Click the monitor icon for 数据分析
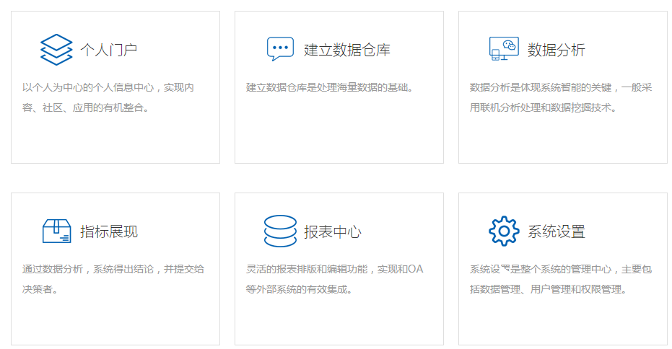Screen dimensions: 672x349 [504, 49]
